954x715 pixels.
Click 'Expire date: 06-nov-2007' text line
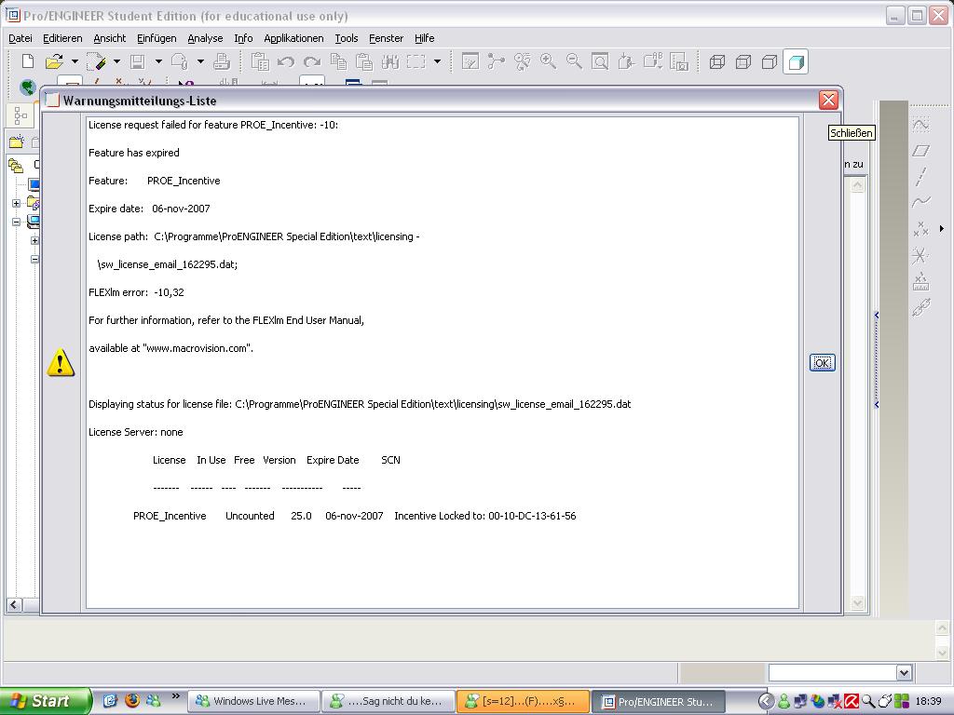pyautogui.click(x=149, y=209)
